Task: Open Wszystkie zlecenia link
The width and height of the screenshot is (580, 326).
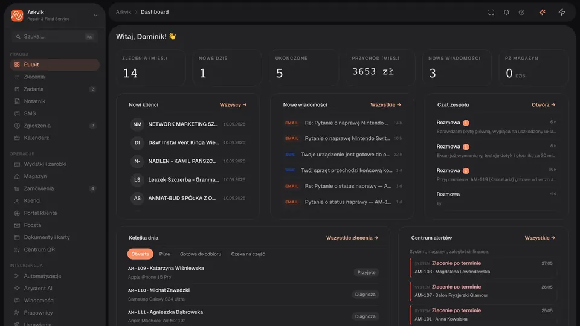Action: [x=352, y=238]
